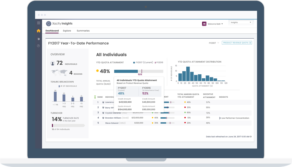Open the sliders settings icon in sidebar

pyautogui.click(x=39, y=39)
